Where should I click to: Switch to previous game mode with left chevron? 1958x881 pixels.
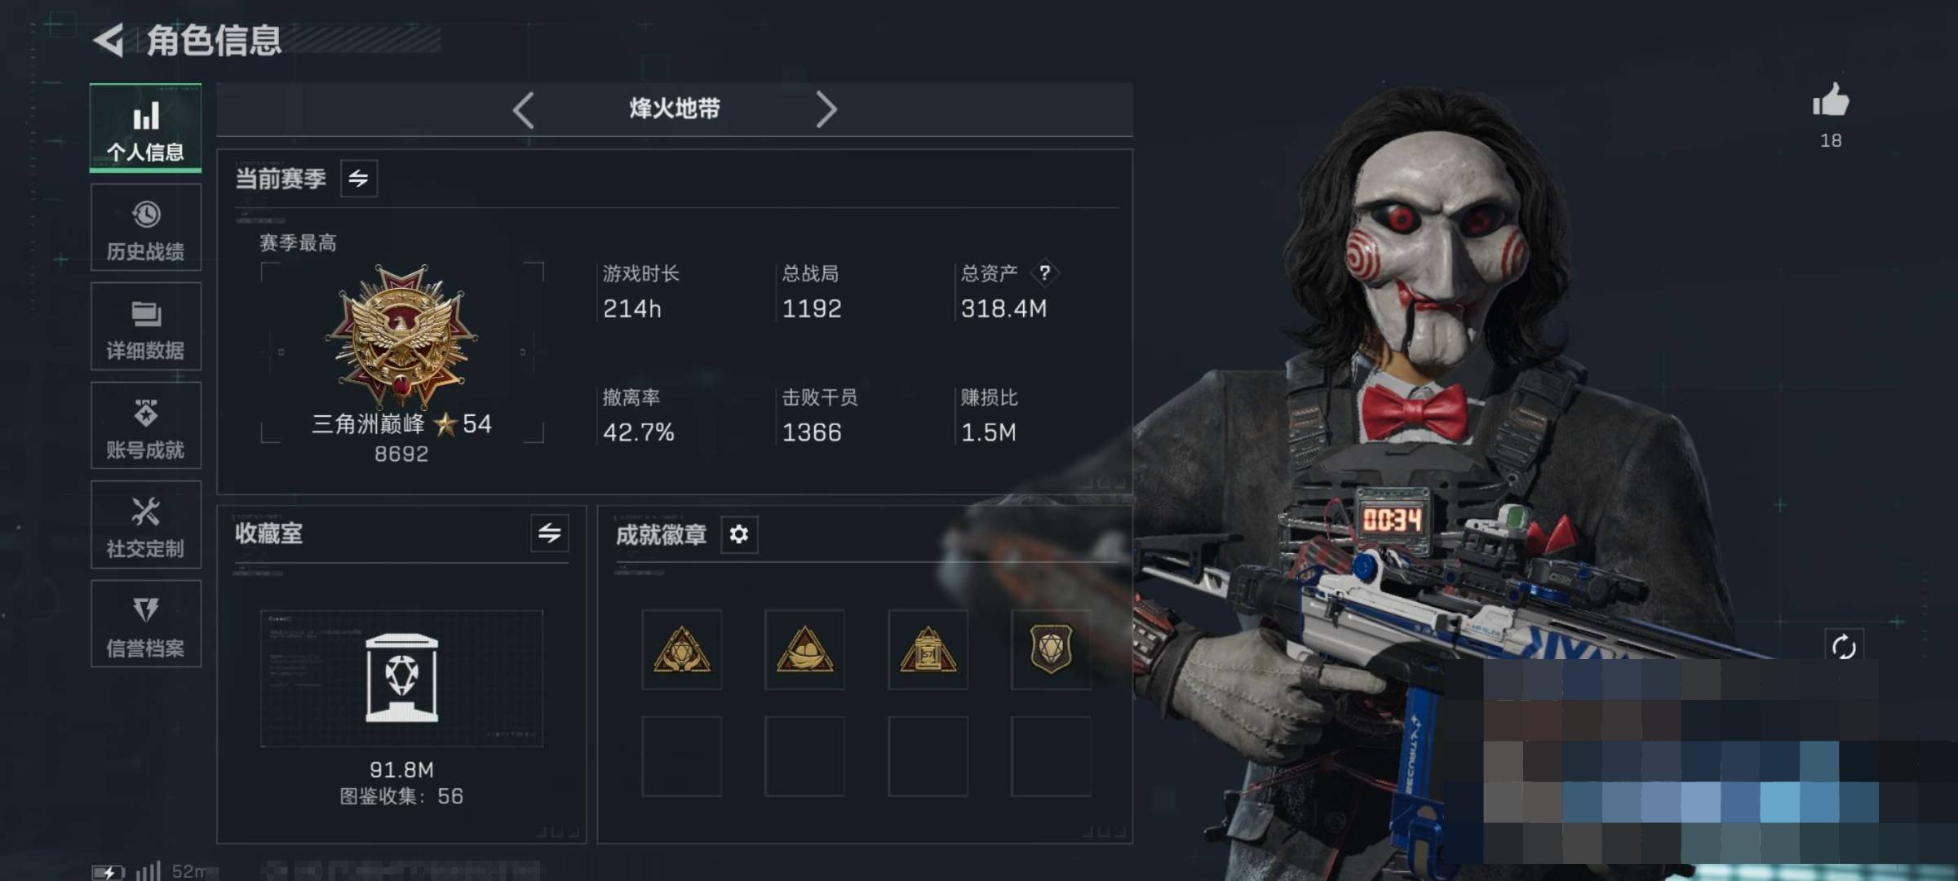point(524,110)
